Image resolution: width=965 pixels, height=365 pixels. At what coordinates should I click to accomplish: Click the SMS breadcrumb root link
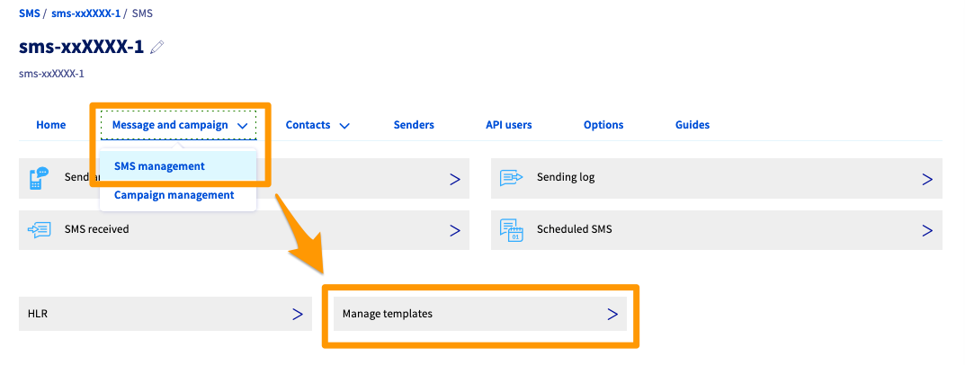(x=29, y=14)
